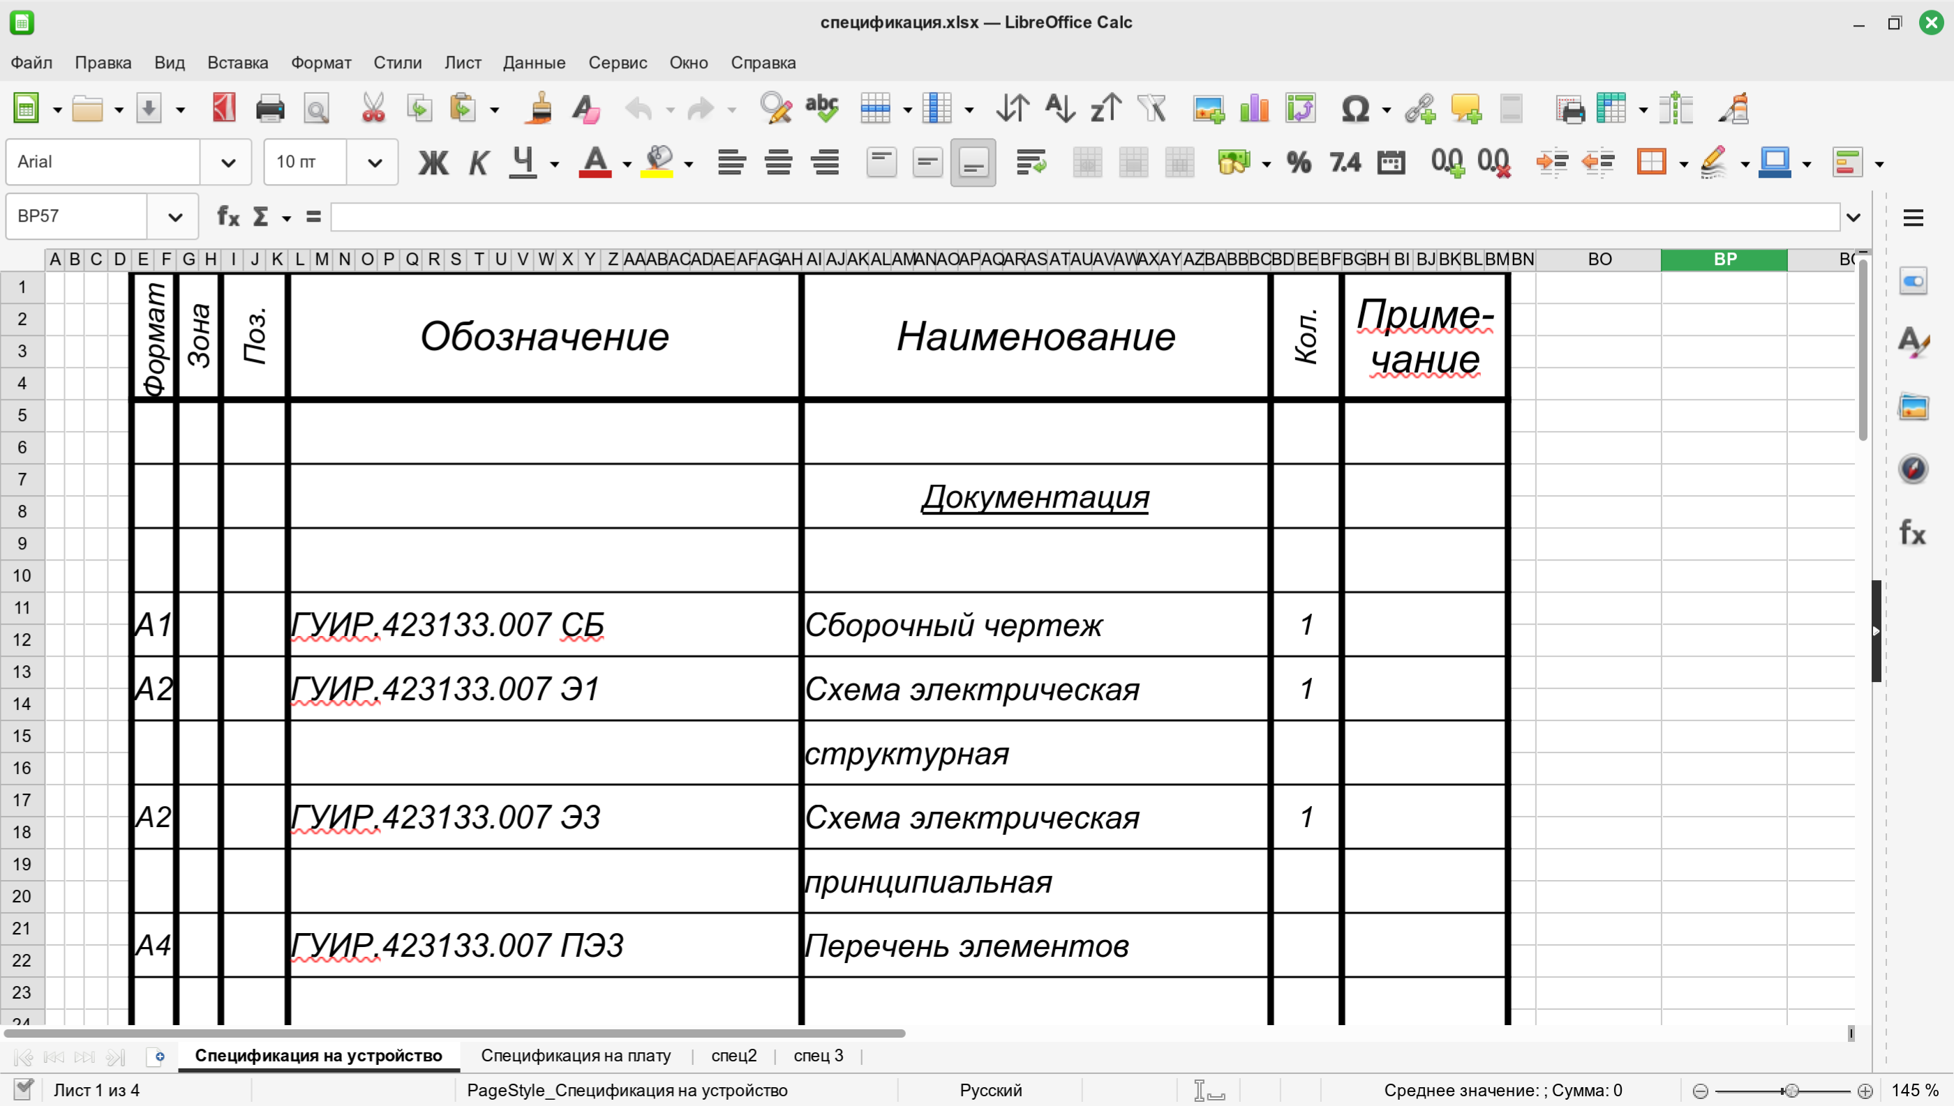Open the Gallery panel in the sidebar
This screenshot has width=1954, height=1106.
[x=1912, y=407]
